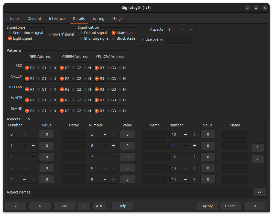Click the << button beside Aspect names

tap(260, 192)
